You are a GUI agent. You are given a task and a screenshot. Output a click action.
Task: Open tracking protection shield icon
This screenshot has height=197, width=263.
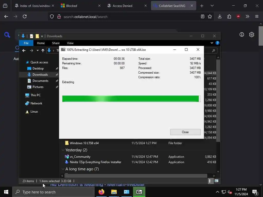tap(52, 16)
